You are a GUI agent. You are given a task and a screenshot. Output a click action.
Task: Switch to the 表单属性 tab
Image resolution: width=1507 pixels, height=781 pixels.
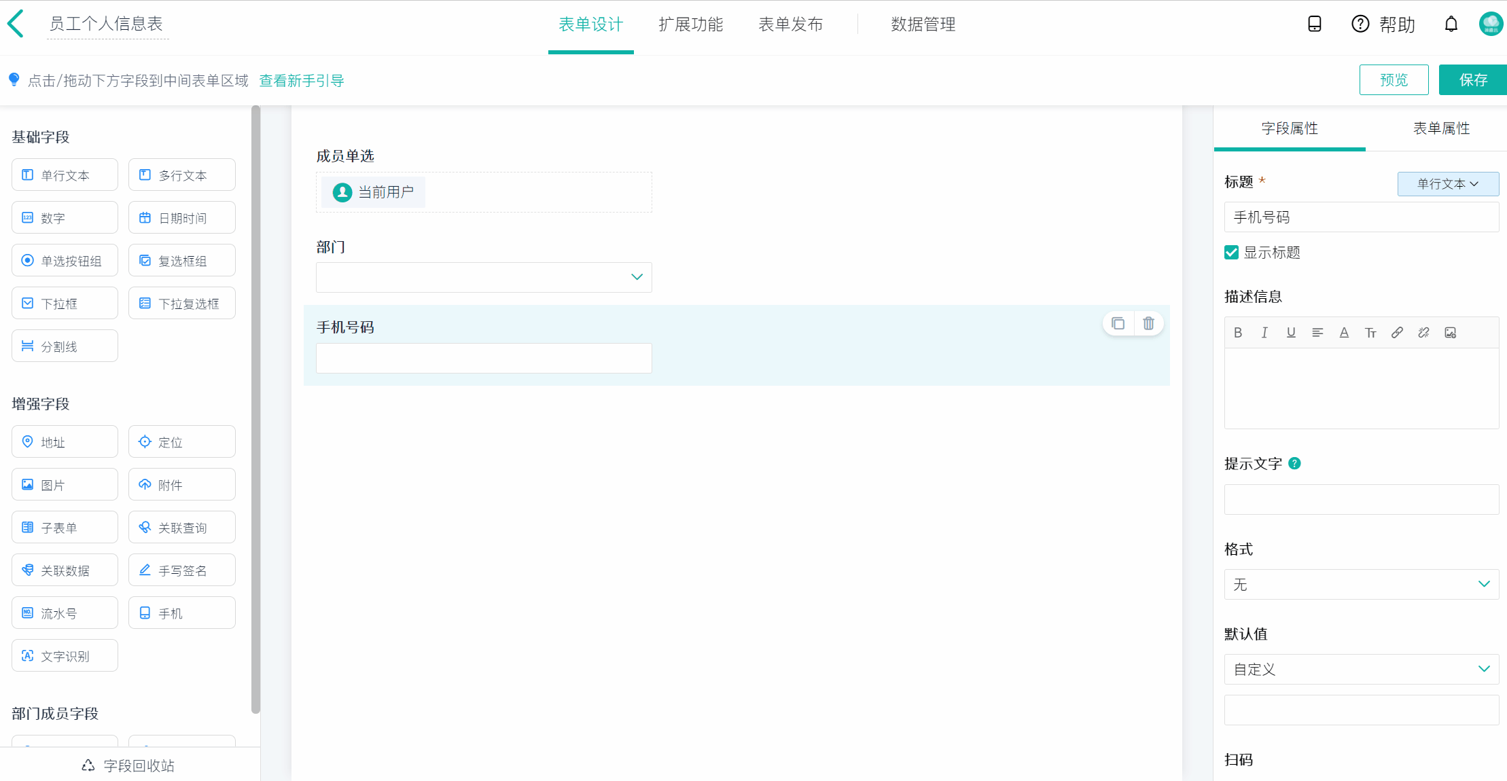[1441, 128]
